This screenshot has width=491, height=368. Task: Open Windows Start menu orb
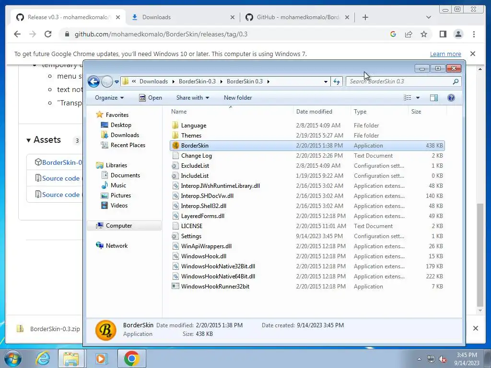[13, 358]
